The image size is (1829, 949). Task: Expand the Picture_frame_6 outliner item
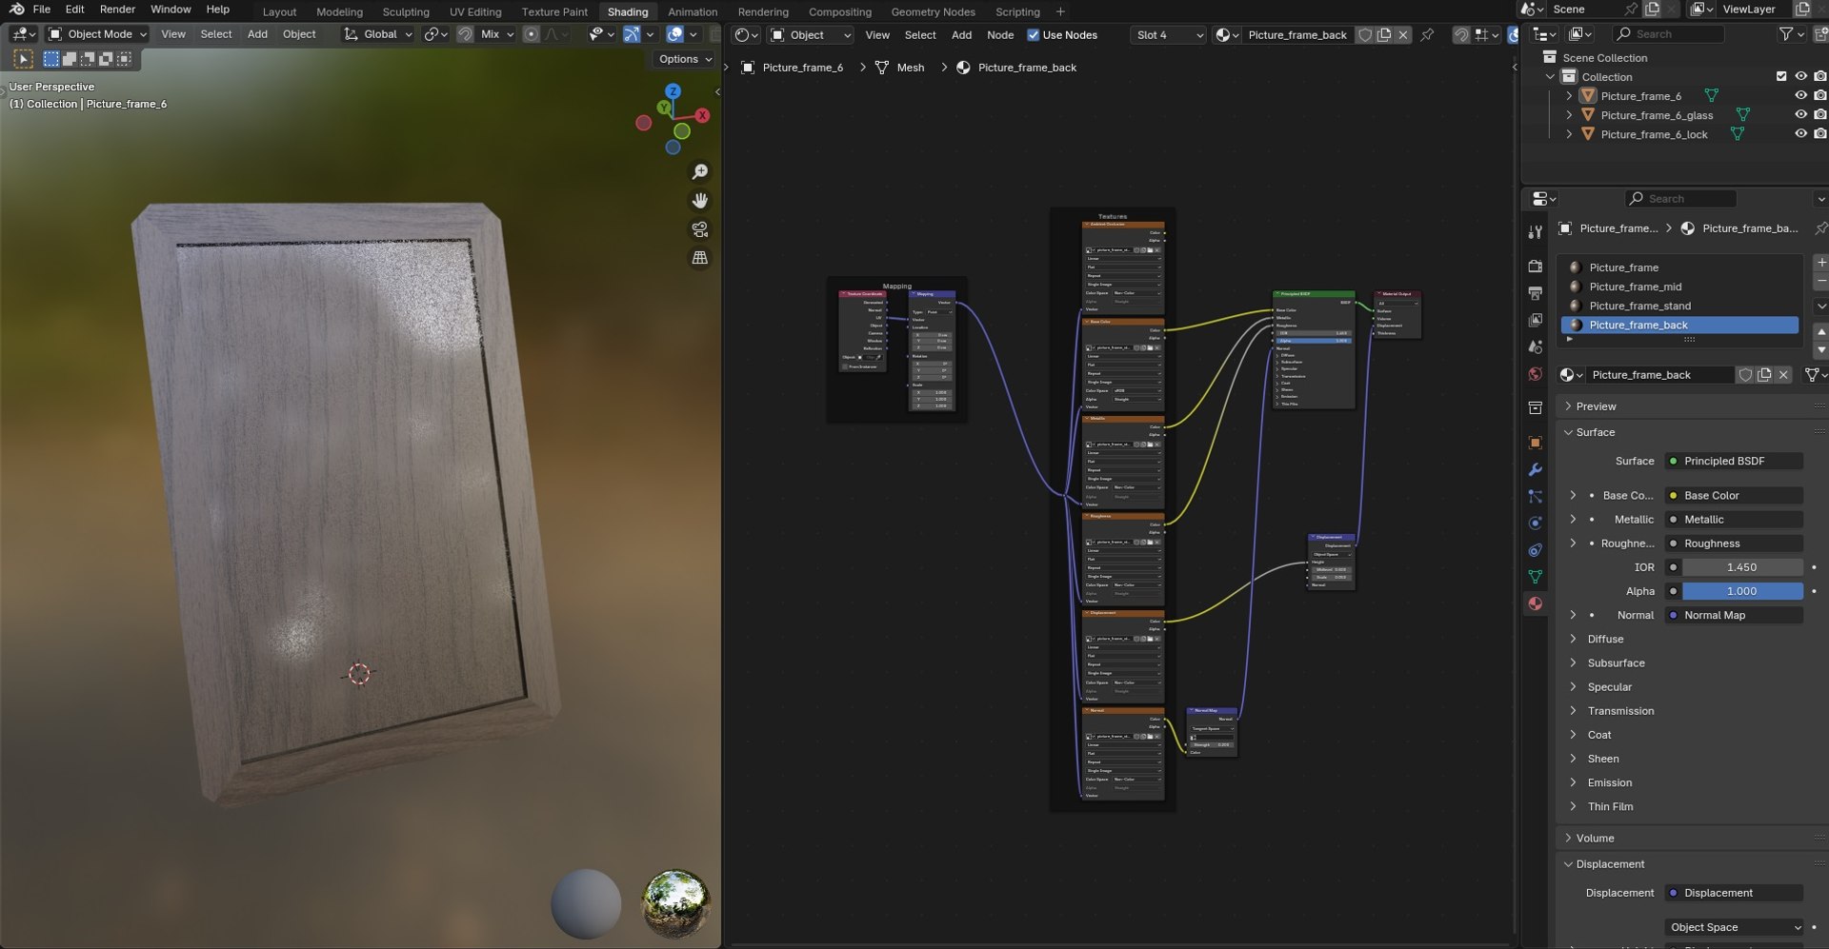click(x=1569, y=96)
